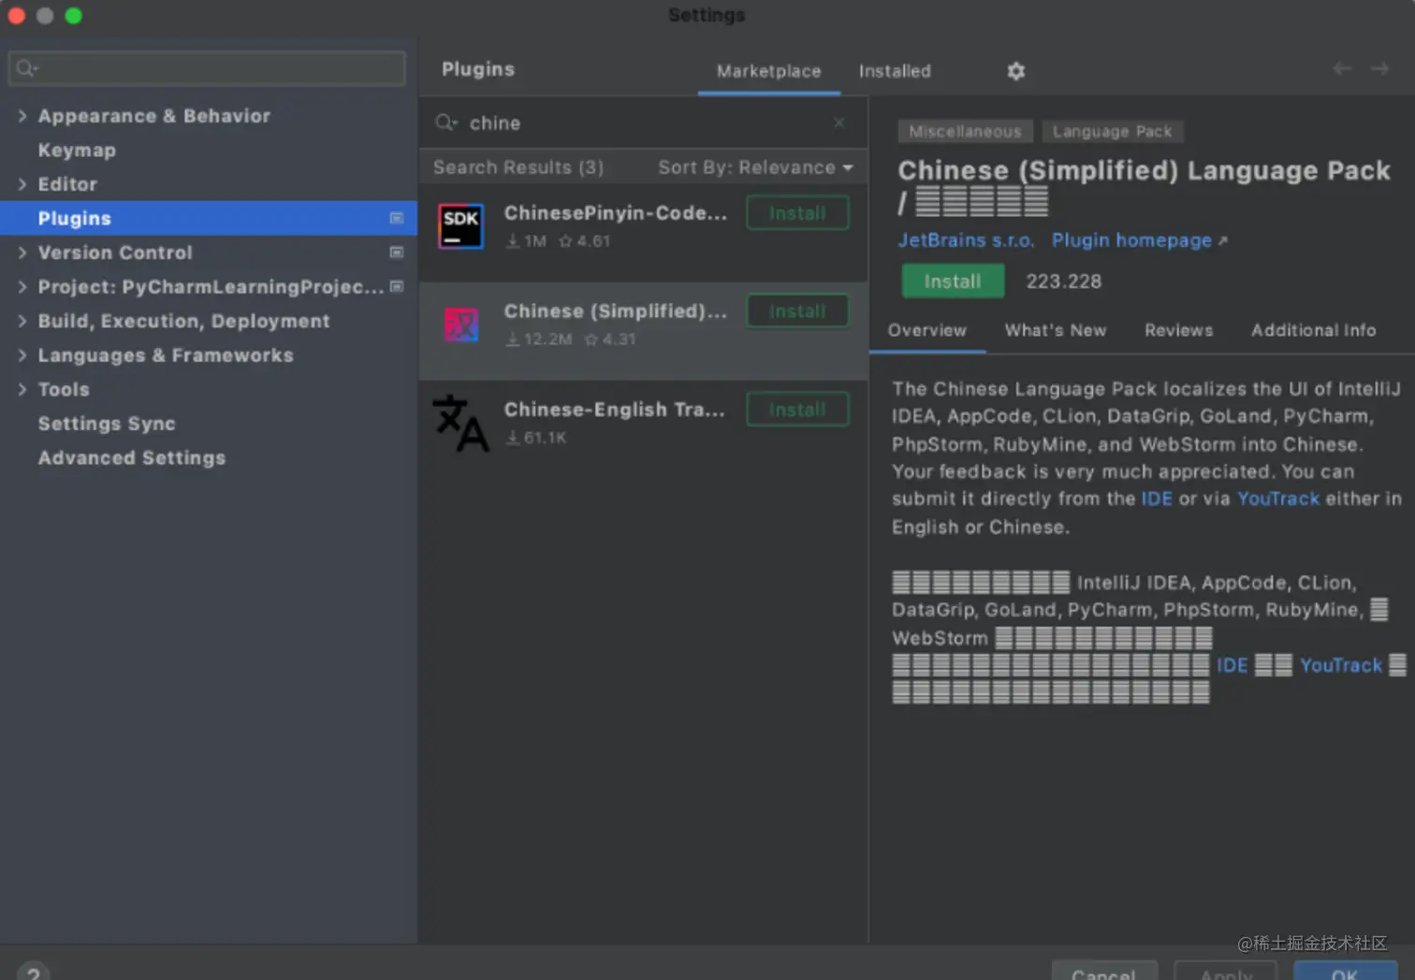The height and width of the screenshot is (980, 1415).
Task: Click the project-level marker beside Version Control
Action: 397,252
